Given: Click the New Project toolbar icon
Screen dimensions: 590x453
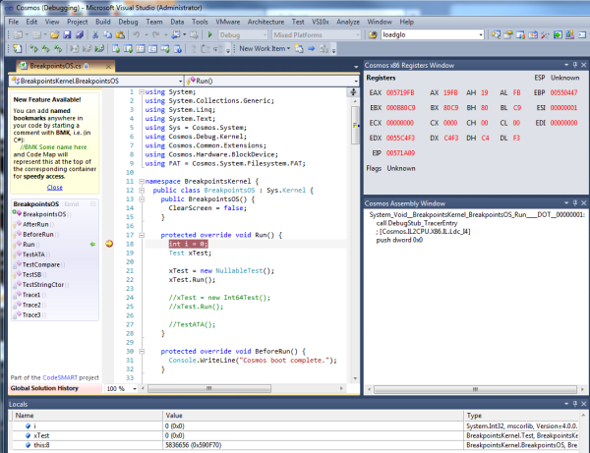Looking at the screenshot, I should (18, 35).
